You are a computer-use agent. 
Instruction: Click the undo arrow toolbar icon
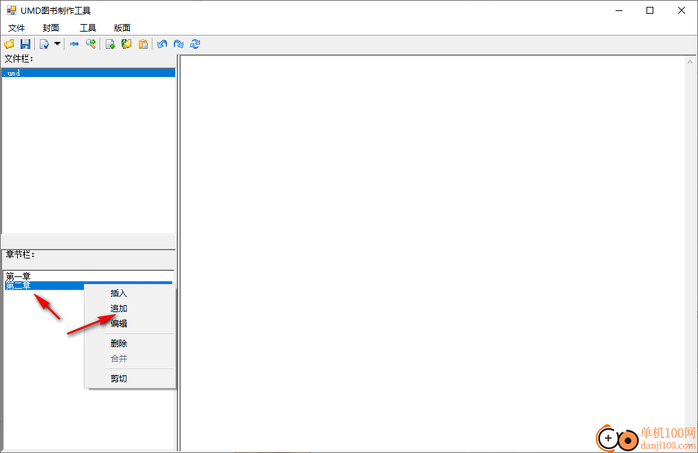pos(163,44)
